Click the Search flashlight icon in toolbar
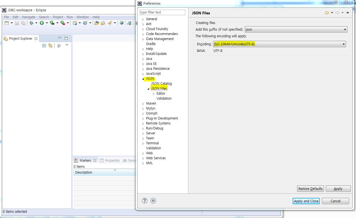Screen dimensions: 356x218 (x=110, y=23)
